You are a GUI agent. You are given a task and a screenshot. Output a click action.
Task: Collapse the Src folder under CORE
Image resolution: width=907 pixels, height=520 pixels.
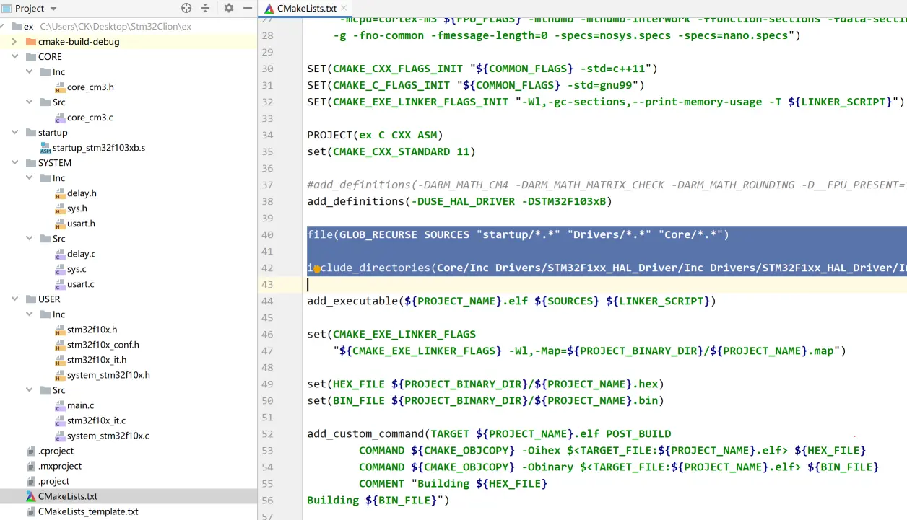pos(29,102)
